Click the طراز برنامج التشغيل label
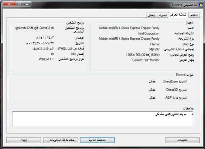 [x=71, y=59]
